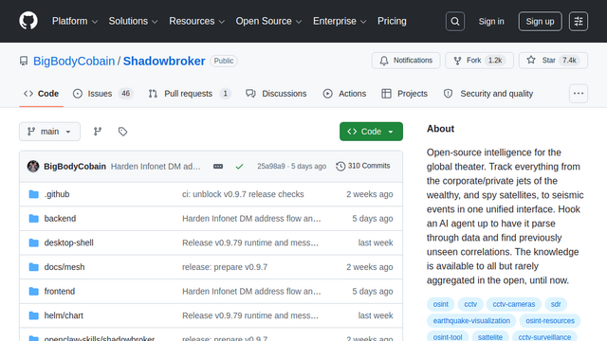Open Security and quality tab
The height and width of the screenshot is (341, 607).
[488, 94]
